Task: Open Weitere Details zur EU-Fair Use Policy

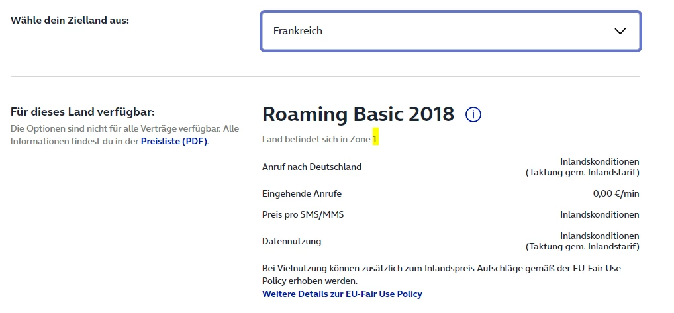Action: (x=342, y=294)
